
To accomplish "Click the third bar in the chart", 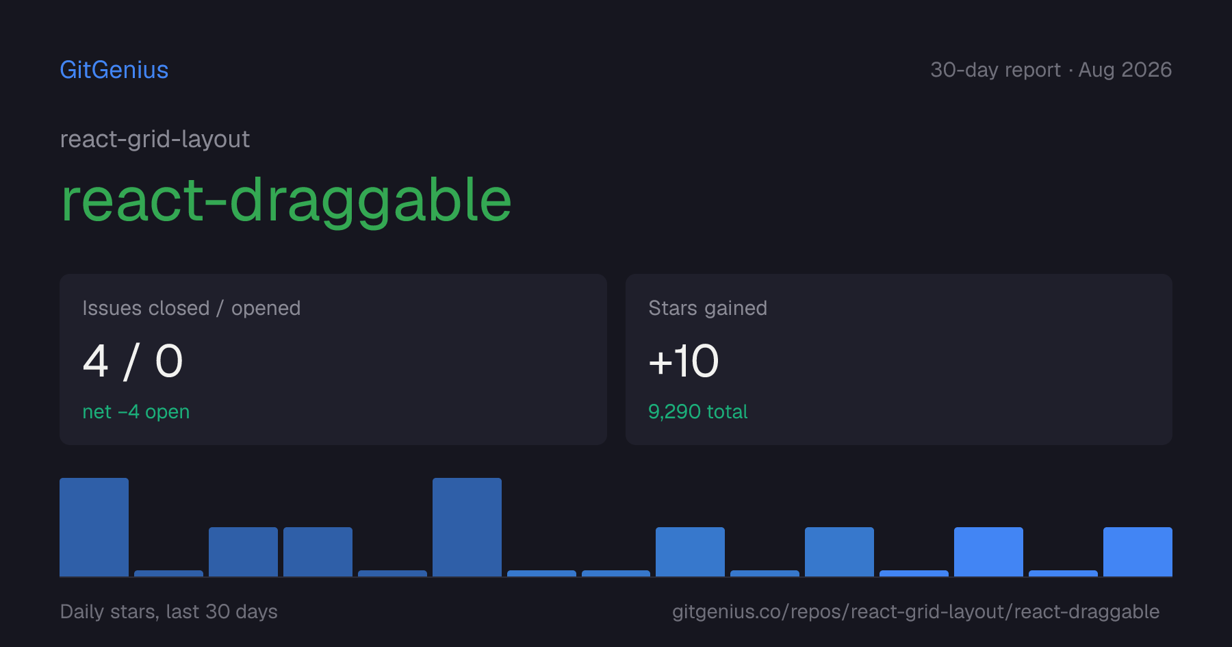I will point(243,552).
